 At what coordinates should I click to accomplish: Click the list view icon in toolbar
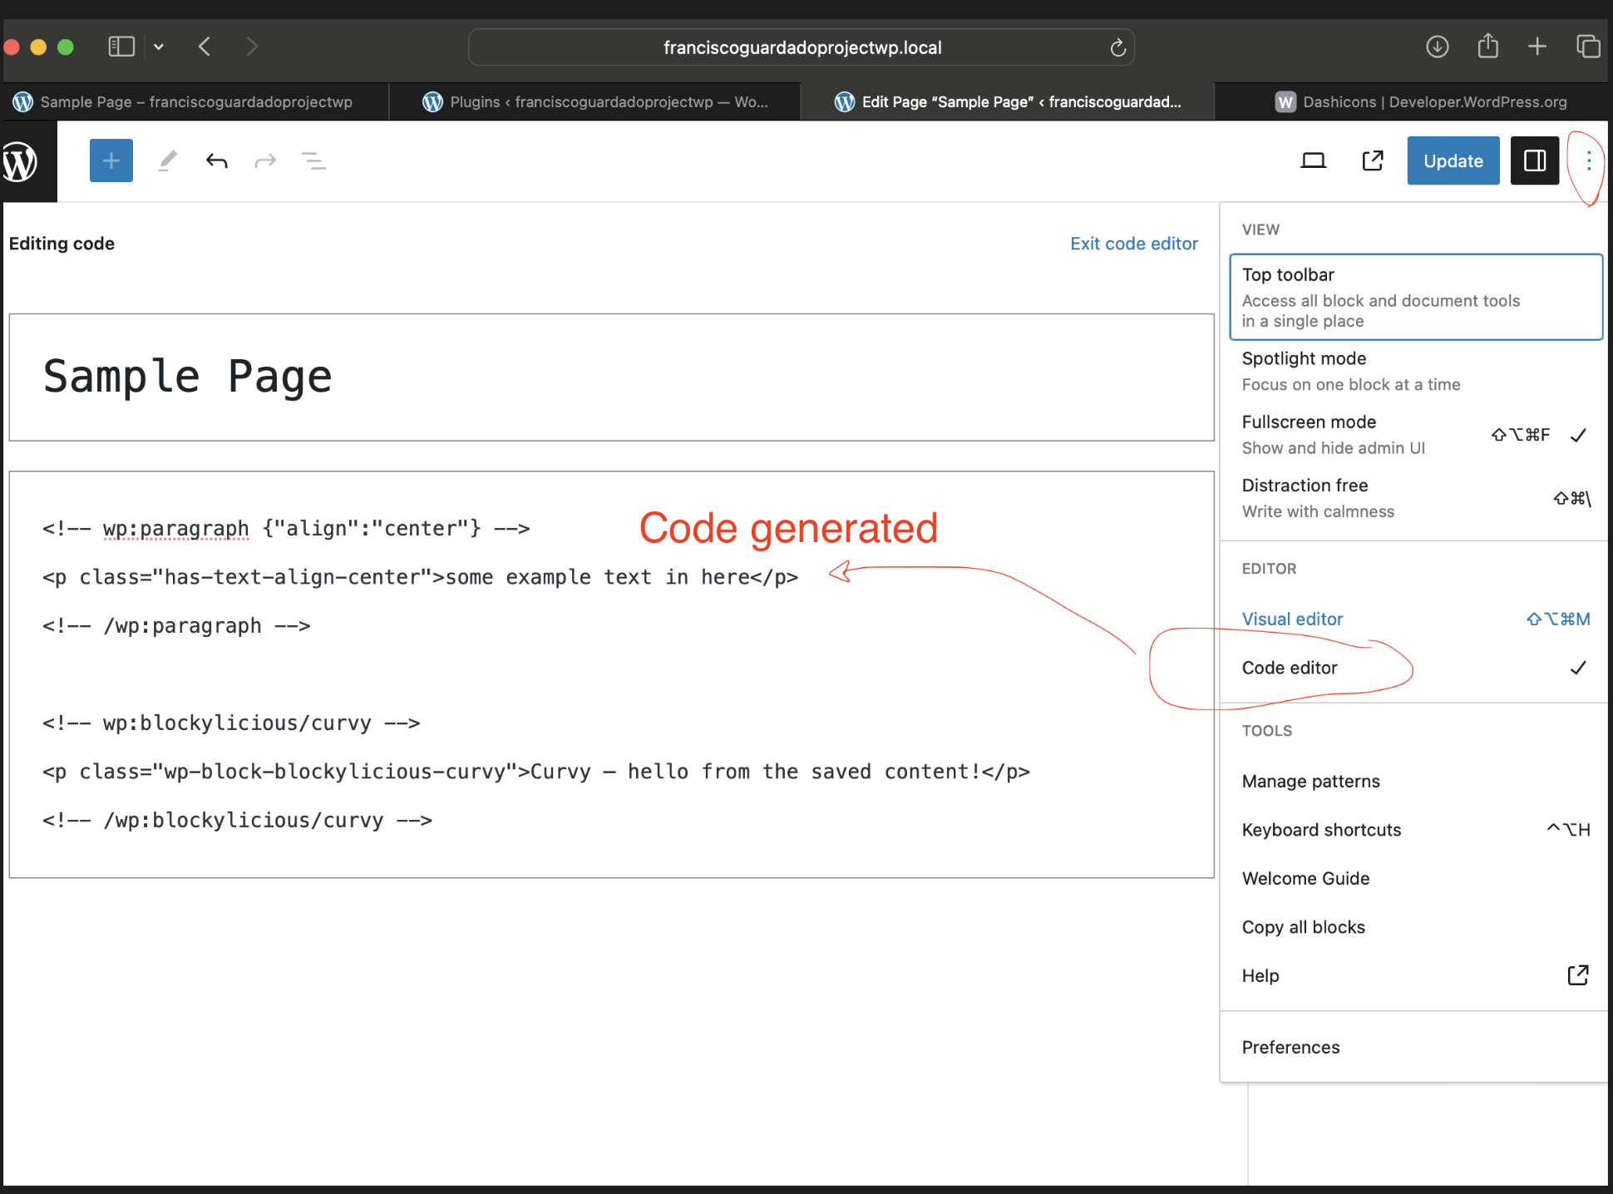click(x=313, y=160)
